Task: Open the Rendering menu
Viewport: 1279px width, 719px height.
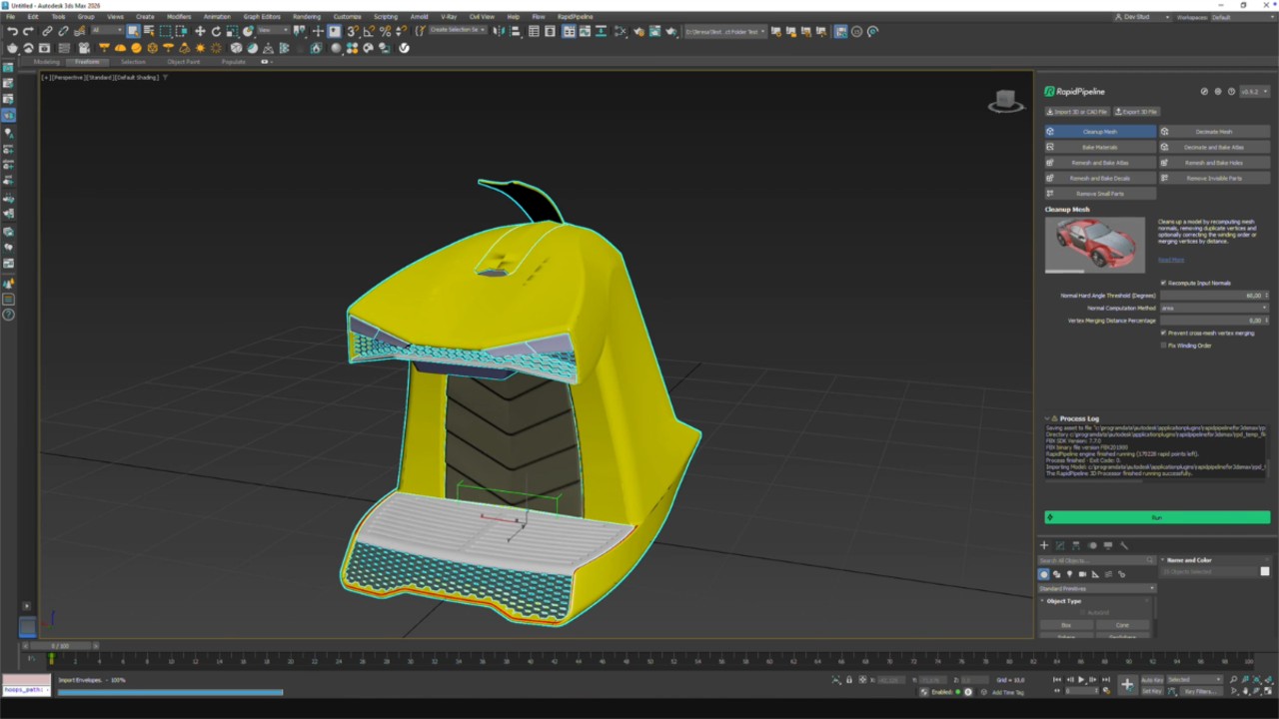Action: (x=307, y=17)
